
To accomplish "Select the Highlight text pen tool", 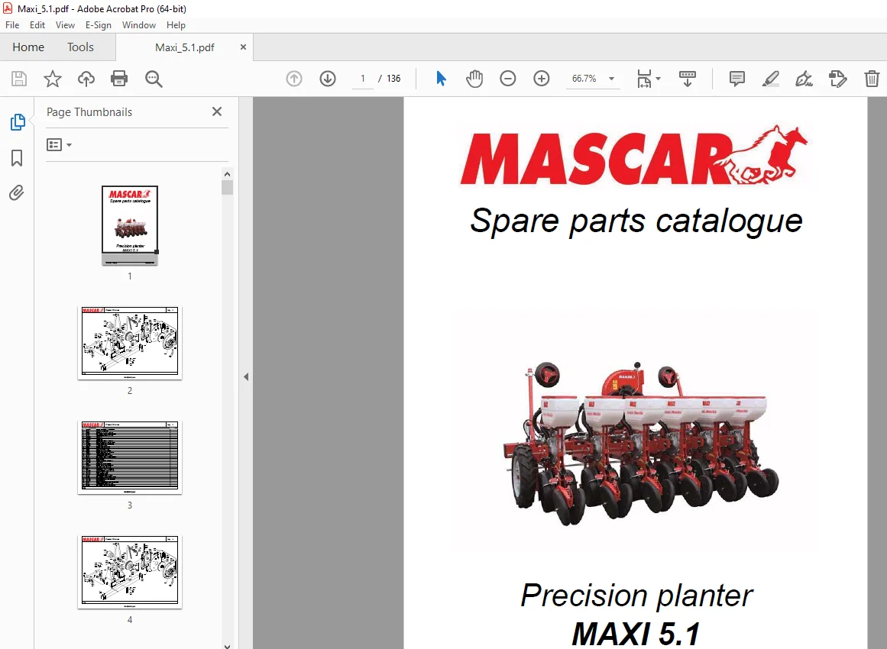I will pyautogui.click(x=770, y=79).
